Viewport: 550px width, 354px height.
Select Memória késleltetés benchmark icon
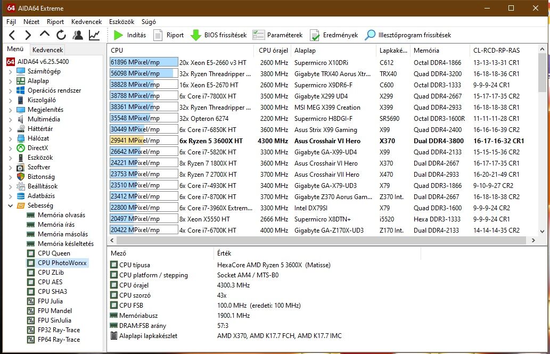pyautogui.click(x=31, y=244)
